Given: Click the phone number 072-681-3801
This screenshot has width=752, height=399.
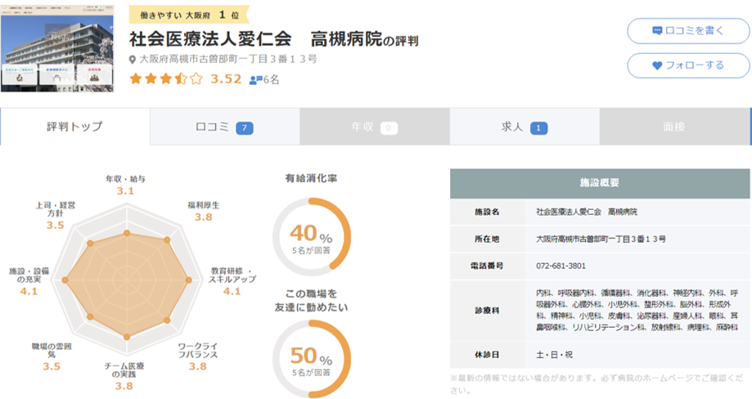Looking at the screenshot, I should [561, 266].
